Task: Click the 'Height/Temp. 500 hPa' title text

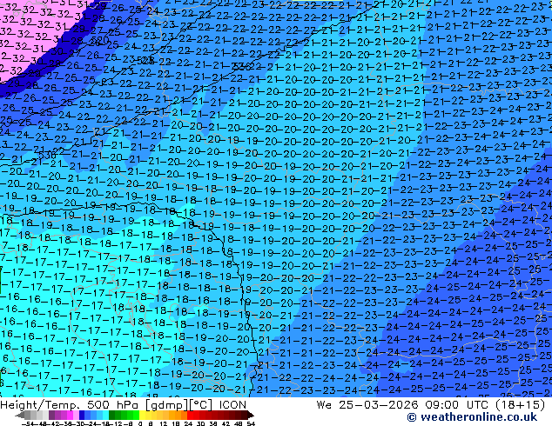Action: (71, 405)
